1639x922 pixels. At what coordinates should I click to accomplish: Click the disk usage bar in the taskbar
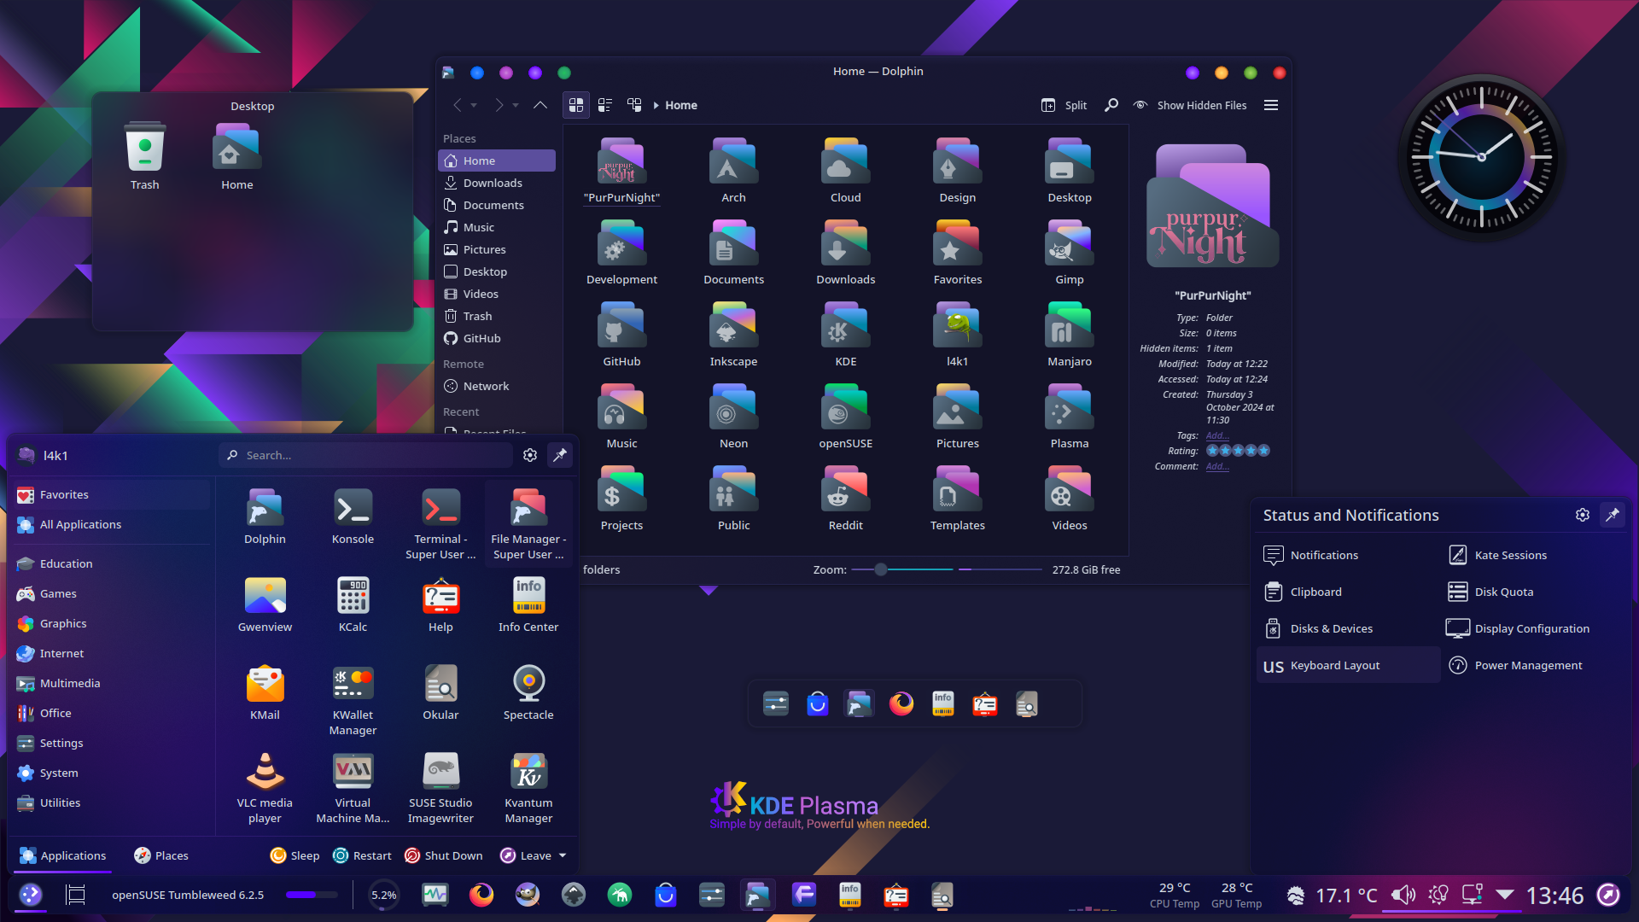point(312,895)
